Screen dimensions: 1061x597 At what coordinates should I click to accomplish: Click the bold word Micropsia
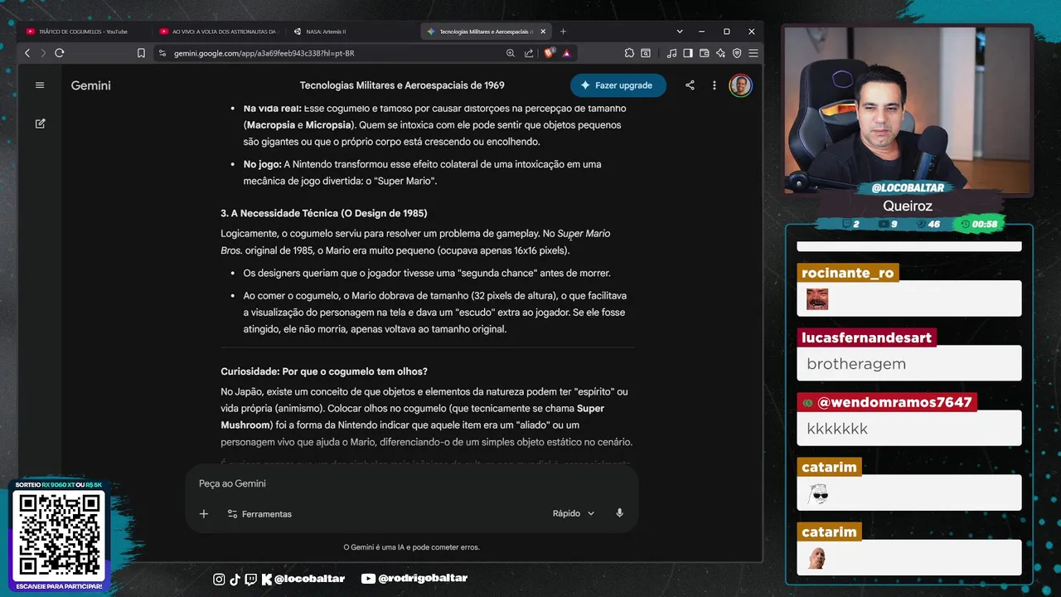[329, 125]
